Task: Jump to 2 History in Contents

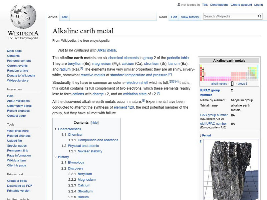Action: 63,157
